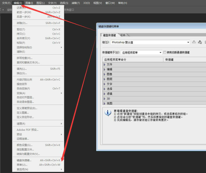Viewport: 206px width, 173px height.
Task: Click the info icon in the tips box
Action: click(x=108, y=113)
